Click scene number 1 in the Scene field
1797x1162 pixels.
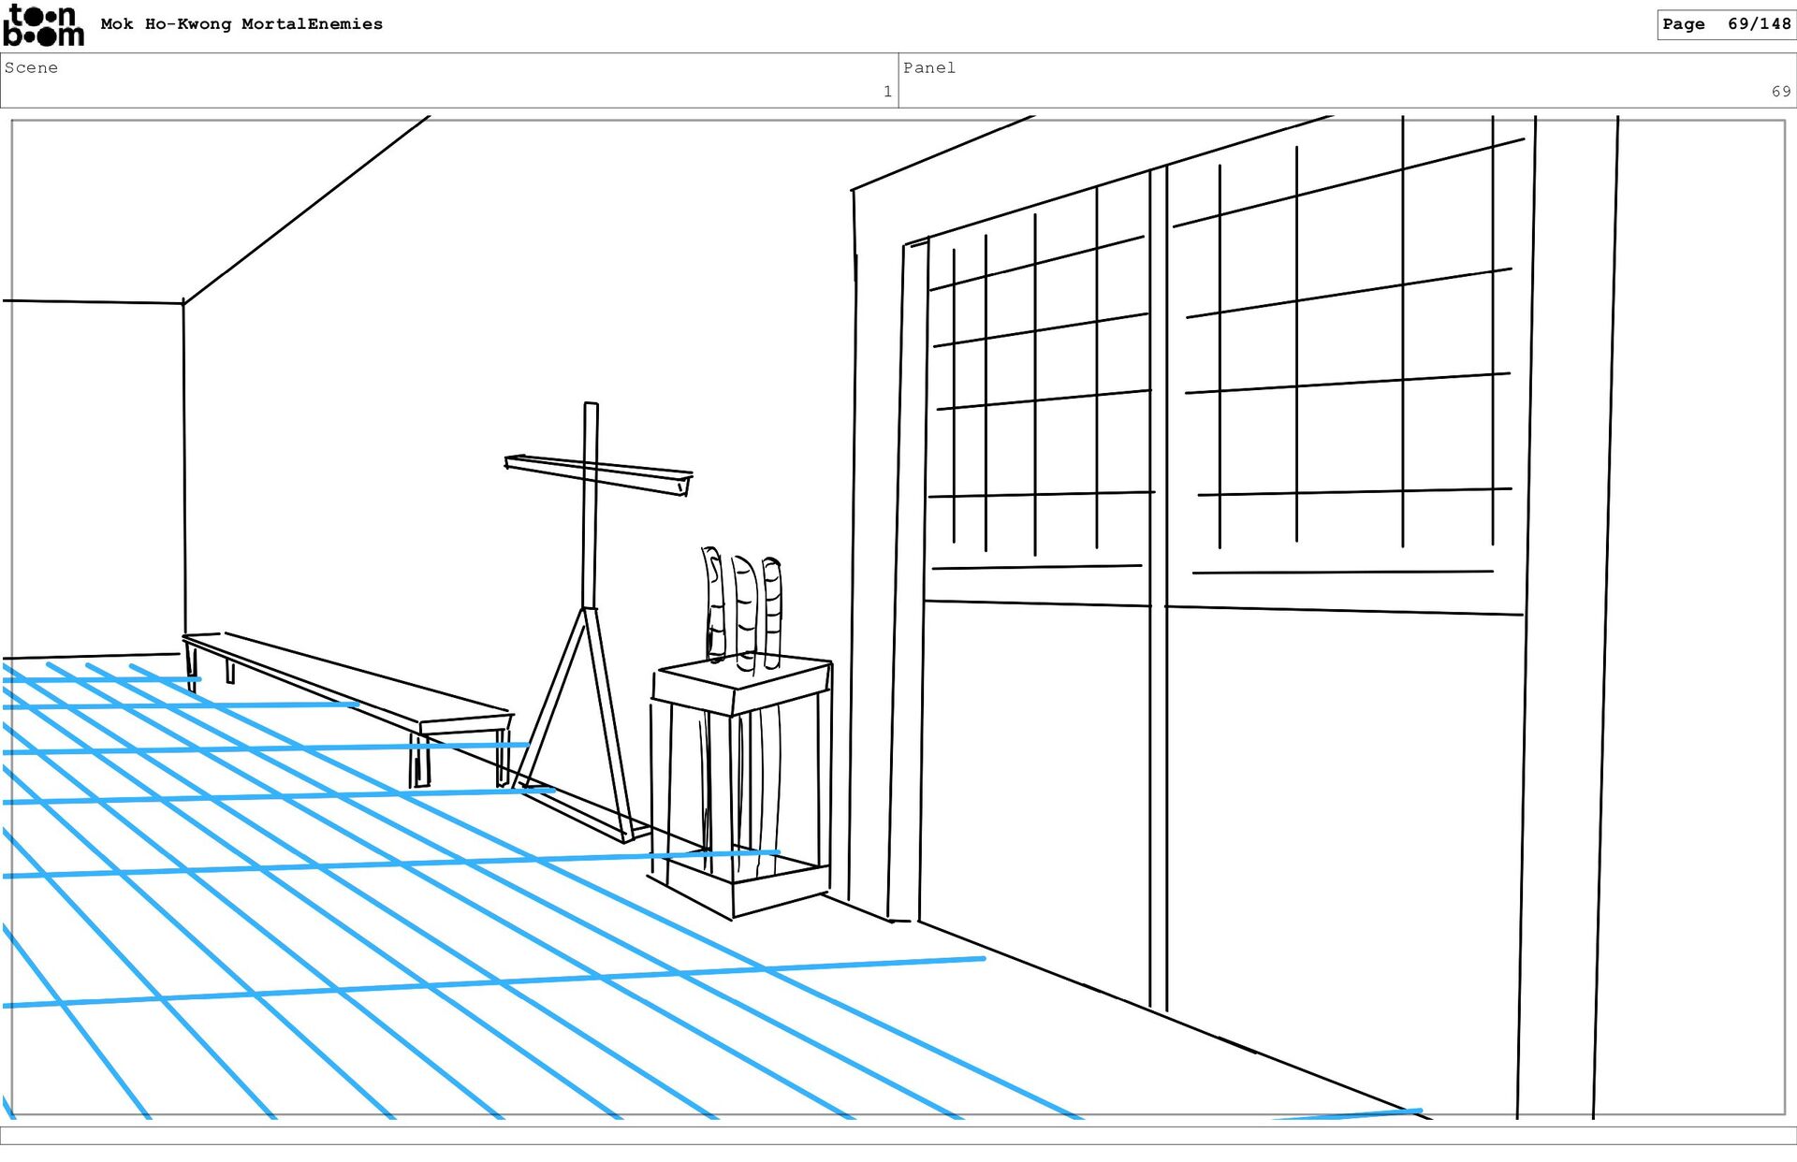pos(886,92)
